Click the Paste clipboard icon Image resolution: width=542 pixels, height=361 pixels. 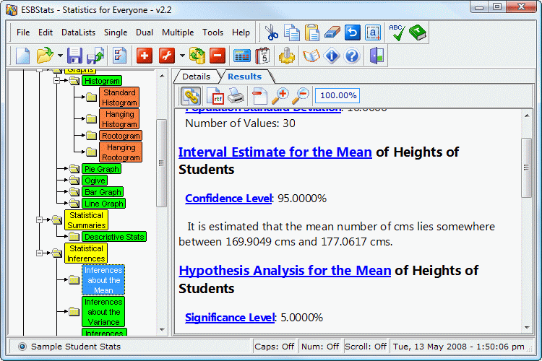point(311,32)
